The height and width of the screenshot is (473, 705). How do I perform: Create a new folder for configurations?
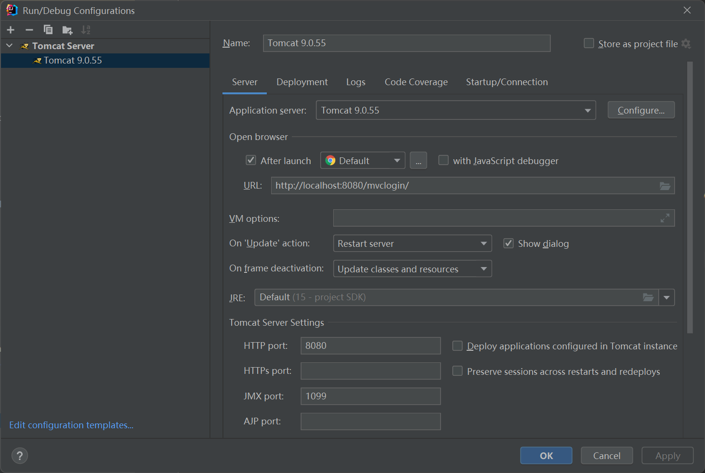67,30
